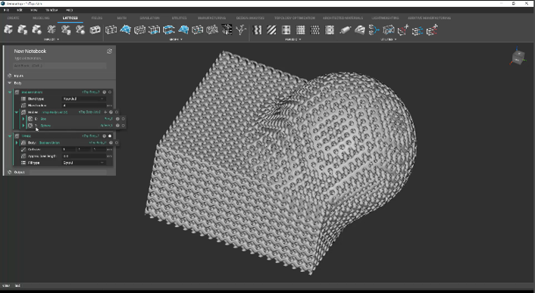Viewport: 535px width, 293px height.
Task: Click the view orientation cube
Action: (518, 57)
